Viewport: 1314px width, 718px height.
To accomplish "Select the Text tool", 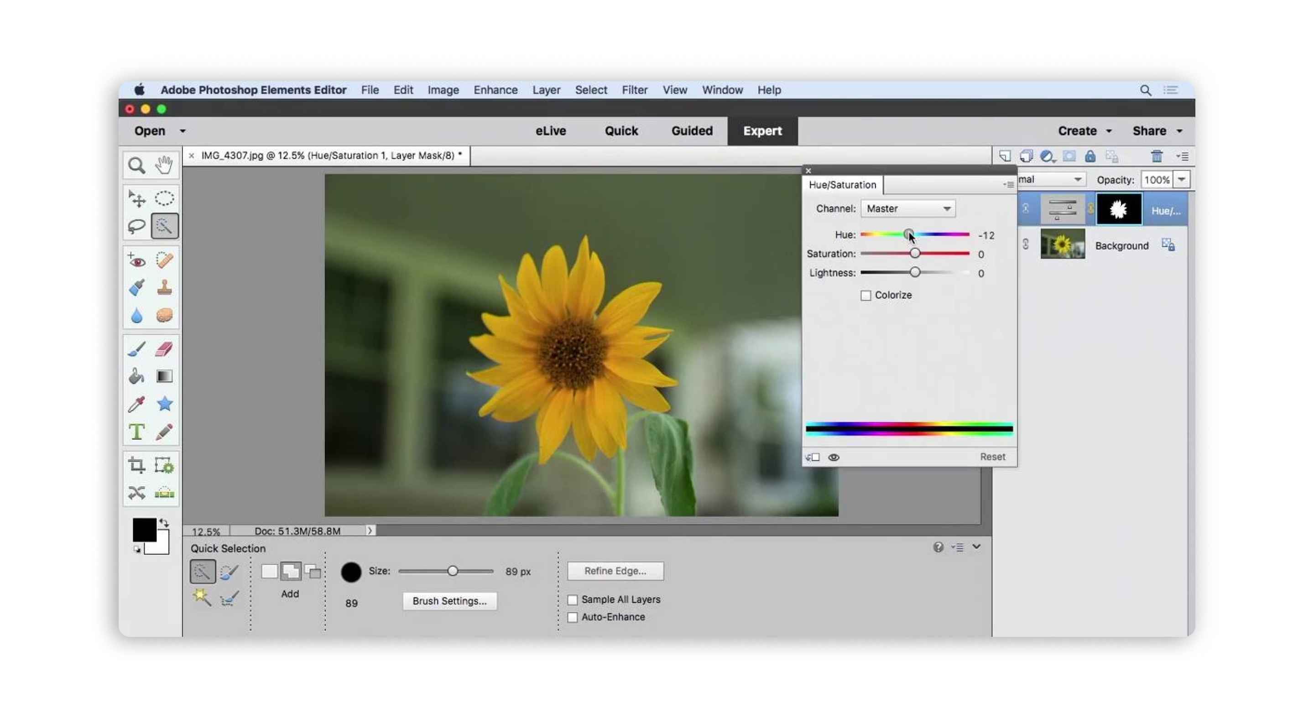I will (137, 432).
